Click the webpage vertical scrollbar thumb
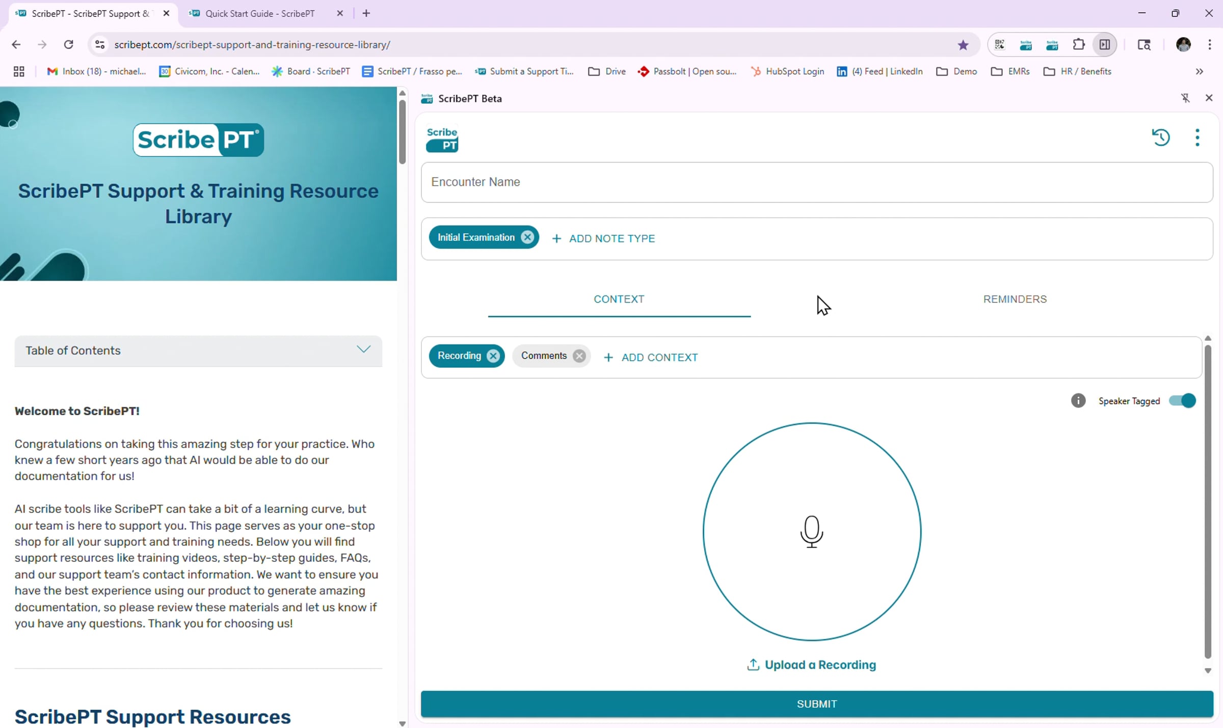The width and height of the screenshot is (1223, 728). click(402, 131)
